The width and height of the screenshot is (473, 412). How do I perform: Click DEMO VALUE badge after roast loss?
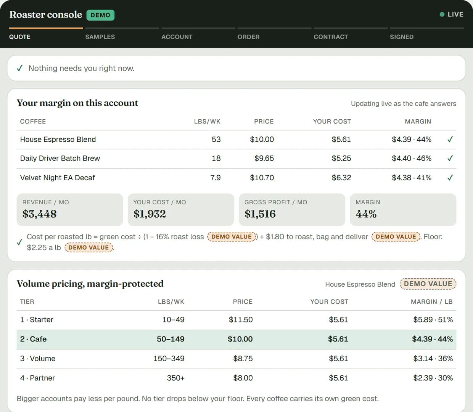pos(232,237)
